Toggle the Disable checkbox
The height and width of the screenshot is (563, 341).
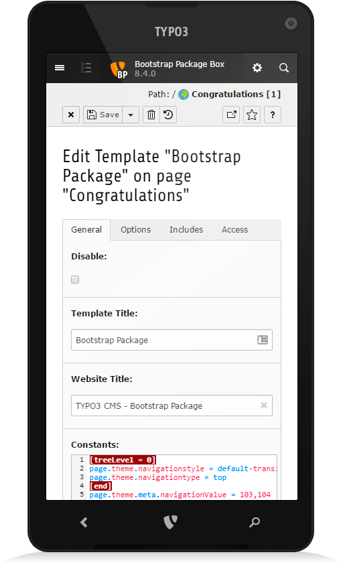click(75, 279)
